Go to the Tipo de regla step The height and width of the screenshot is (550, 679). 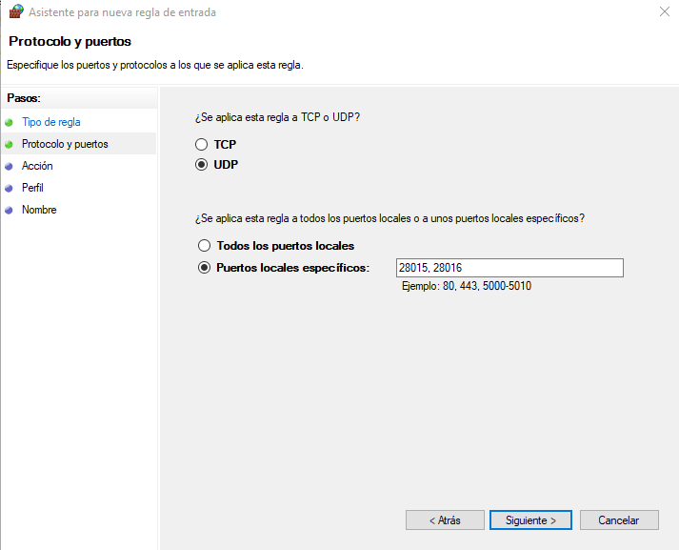tap(51, 122)
